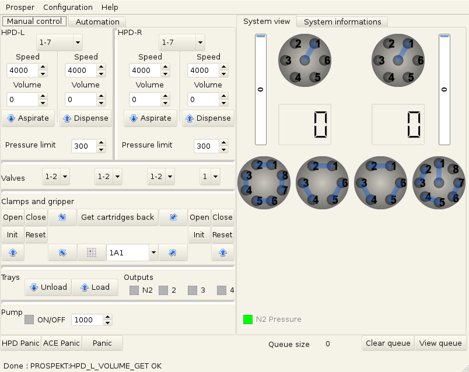Click the up-arrow icon below the left Init button
The image size is (469, 372).
coord(12,252)
